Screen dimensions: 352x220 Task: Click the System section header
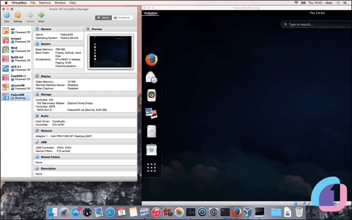click(59, 44)
